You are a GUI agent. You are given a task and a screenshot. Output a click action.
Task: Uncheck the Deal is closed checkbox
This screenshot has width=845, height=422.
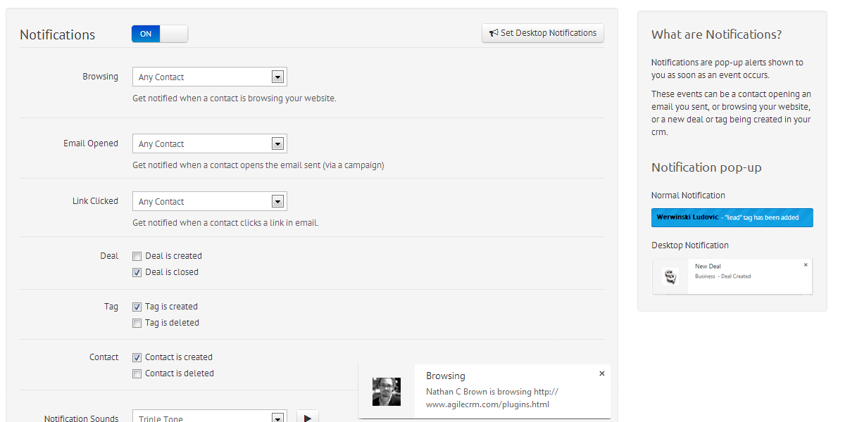[x=137, y=272]
